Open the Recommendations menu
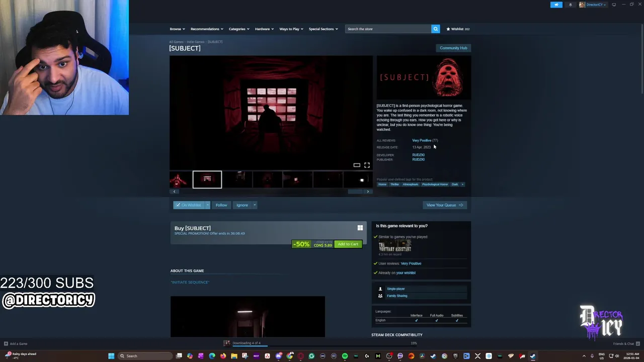The height and width of the screenshot is (362, 644). 207,29
